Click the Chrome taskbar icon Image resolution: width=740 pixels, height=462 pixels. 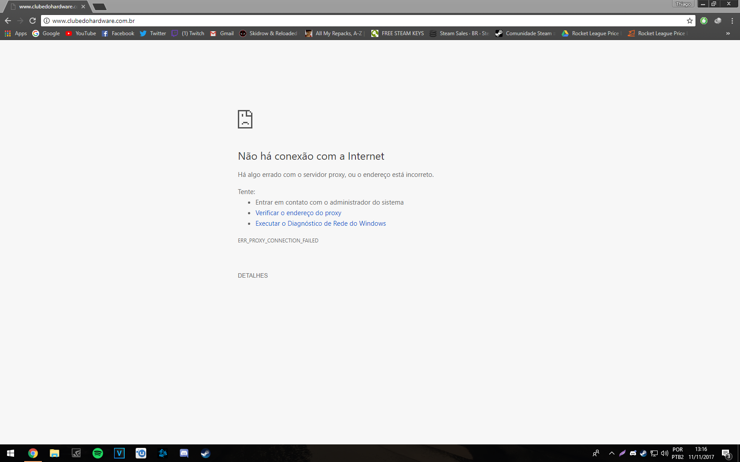[33, 453]
